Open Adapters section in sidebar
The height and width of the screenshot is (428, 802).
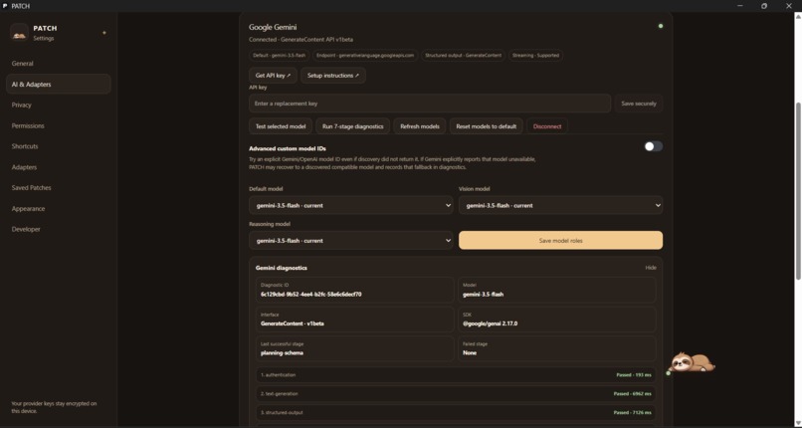coord(59,167)
